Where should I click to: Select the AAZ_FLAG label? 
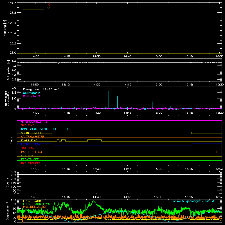click(x=28, y=156)
